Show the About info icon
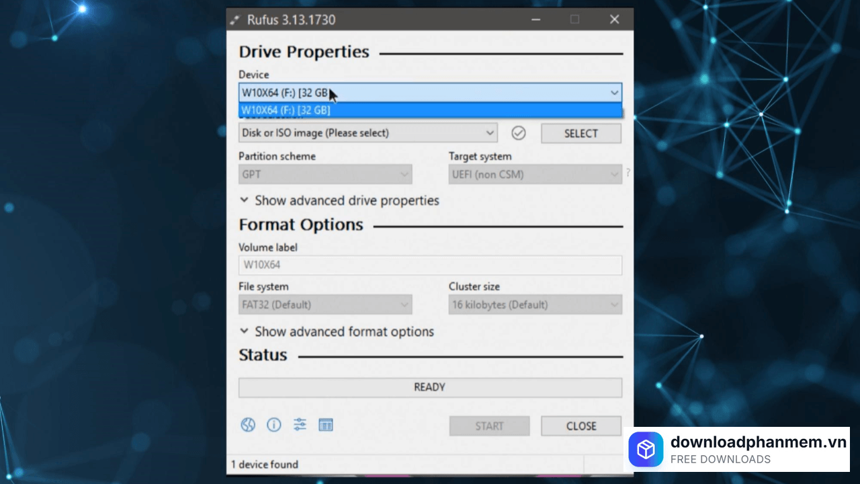 pyautogui.click(x=273, y=425)
